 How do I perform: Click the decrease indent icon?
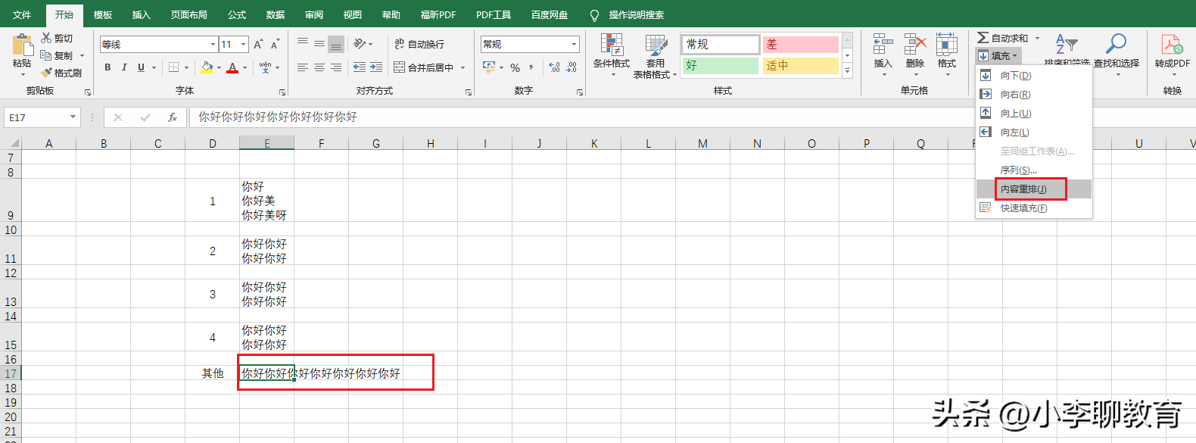coord(360,67)
